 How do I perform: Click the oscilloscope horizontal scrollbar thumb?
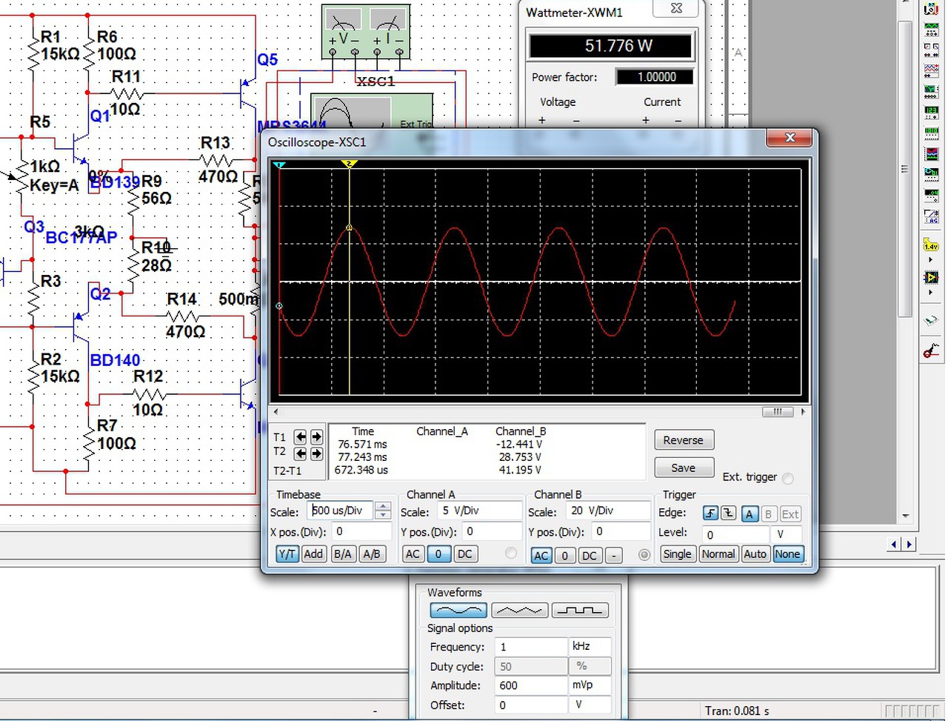pos(778,412)
